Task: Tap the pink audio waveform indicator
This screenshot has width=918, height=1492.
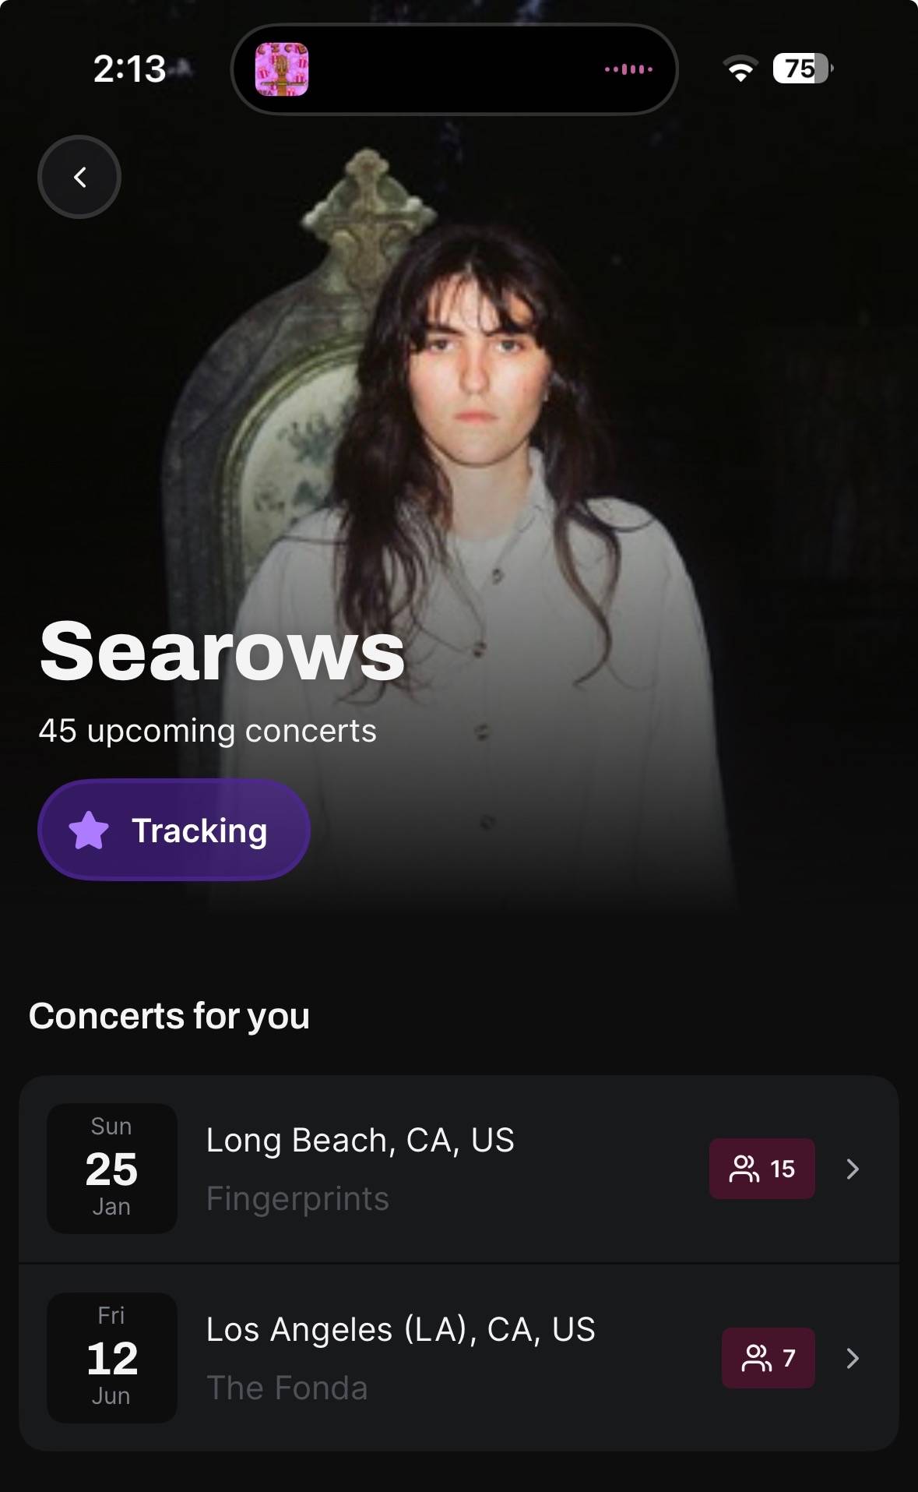Action: click(628, 69)
